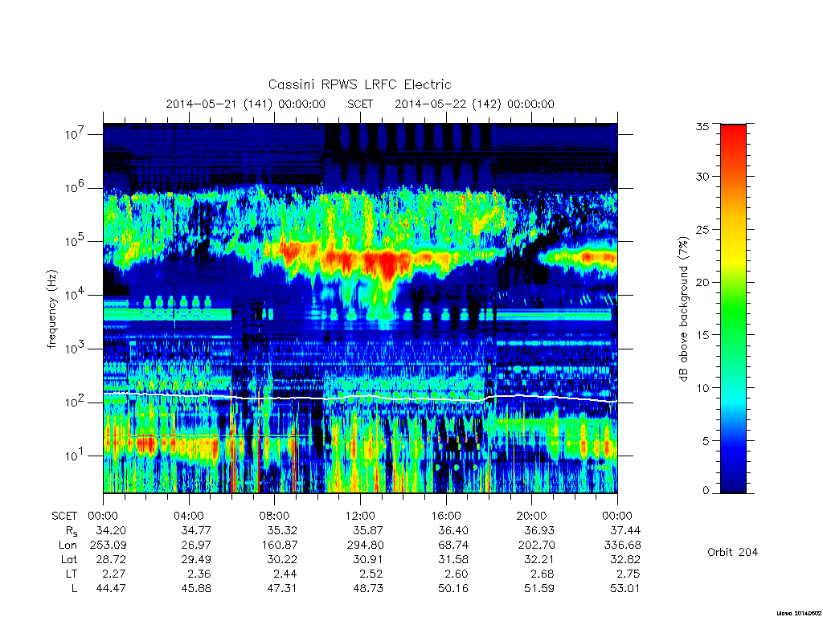Screen dimensions: 823x617
Task: Click the 12:00 time tick label
Action: (x=360, y=517)
